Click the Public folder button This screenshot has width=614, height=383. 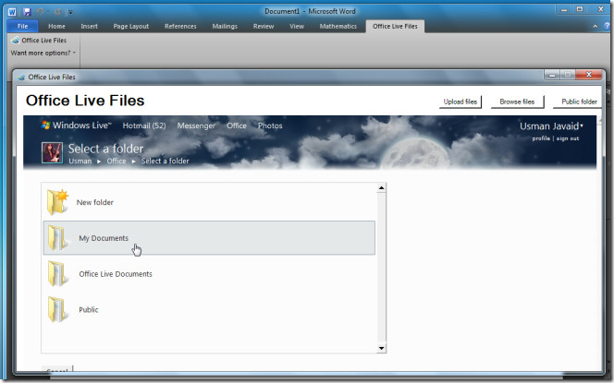point(579,102)
